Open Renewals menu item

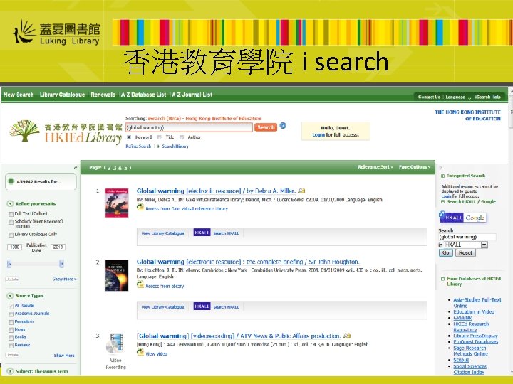(103, 95)
